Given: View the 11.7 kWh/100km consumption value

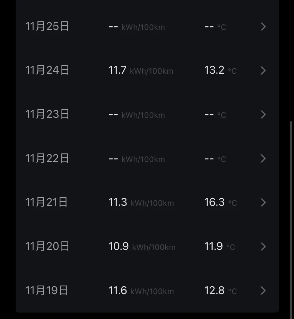Looking at the screenshot, I should pyautogui.click(x=141, y=70).
